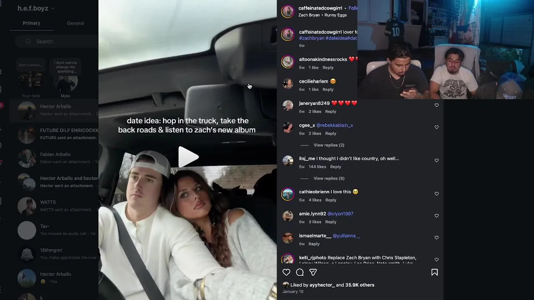Like itsj_me's comment heart
The height and width of the screenshot is (300, 534).
point(437,160)
